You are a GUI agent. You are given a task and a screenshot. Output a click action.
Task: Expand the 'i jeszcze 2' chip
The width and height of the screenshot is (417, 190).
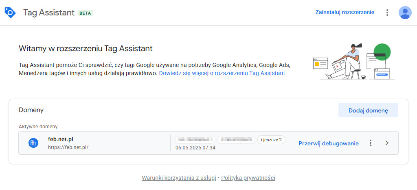point(271,140)
